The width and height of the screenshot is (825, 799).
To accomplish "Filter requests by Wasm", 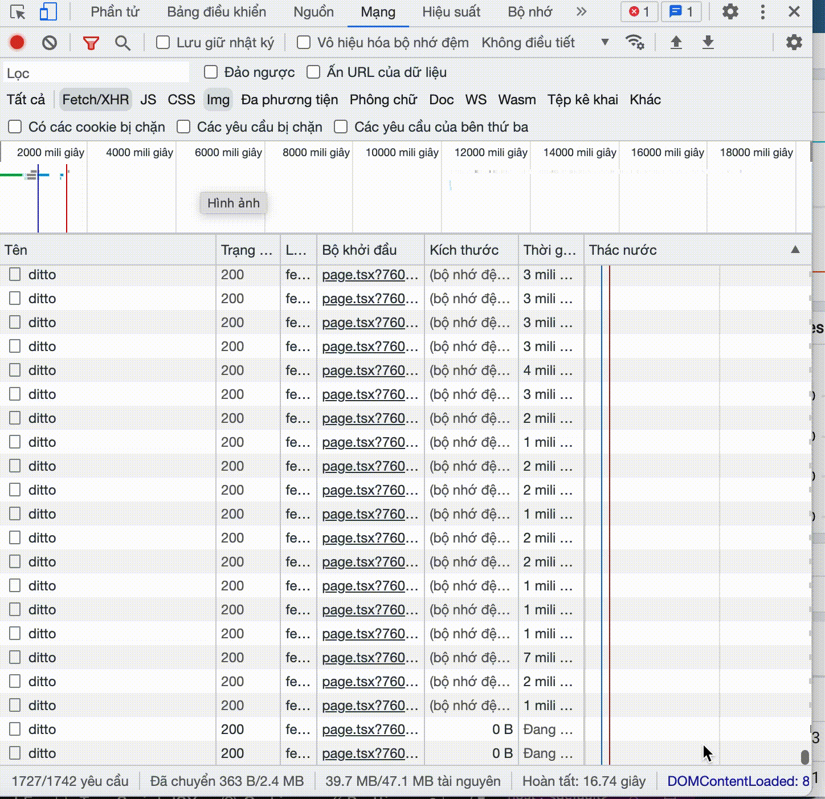I will coord(517,100).
